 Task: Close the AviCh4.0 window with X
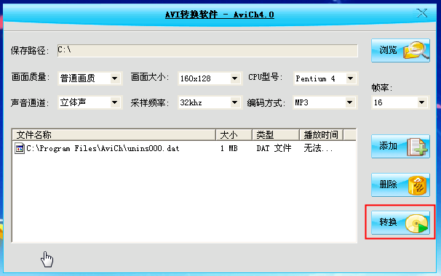pyautogui.click(x=421, y=13)
